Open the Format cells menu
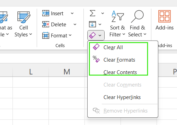The height and width of the screenshot is (125, 177). [x=57, y=35]
